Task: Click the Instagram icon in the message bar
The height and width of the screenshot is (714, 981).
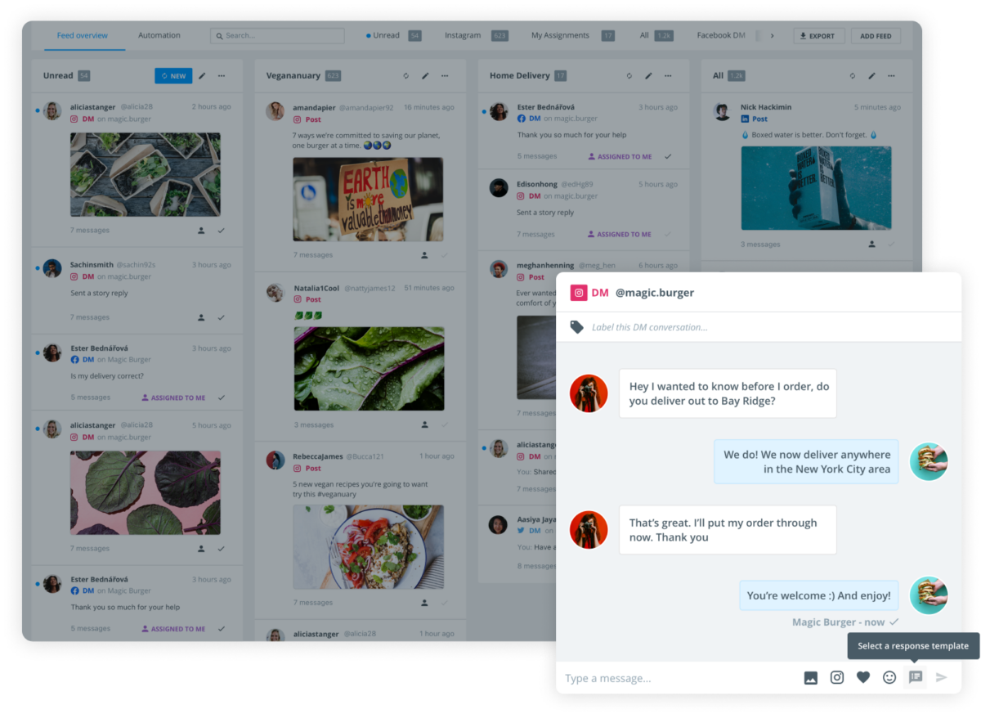Action: [837, 677]
